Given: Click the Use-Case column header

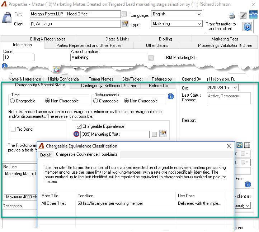Looking at the screenshot, I should (201, 196).
